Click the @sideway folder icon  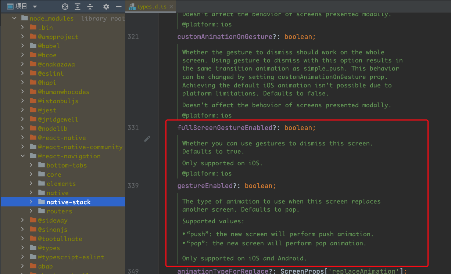[33, 220]
